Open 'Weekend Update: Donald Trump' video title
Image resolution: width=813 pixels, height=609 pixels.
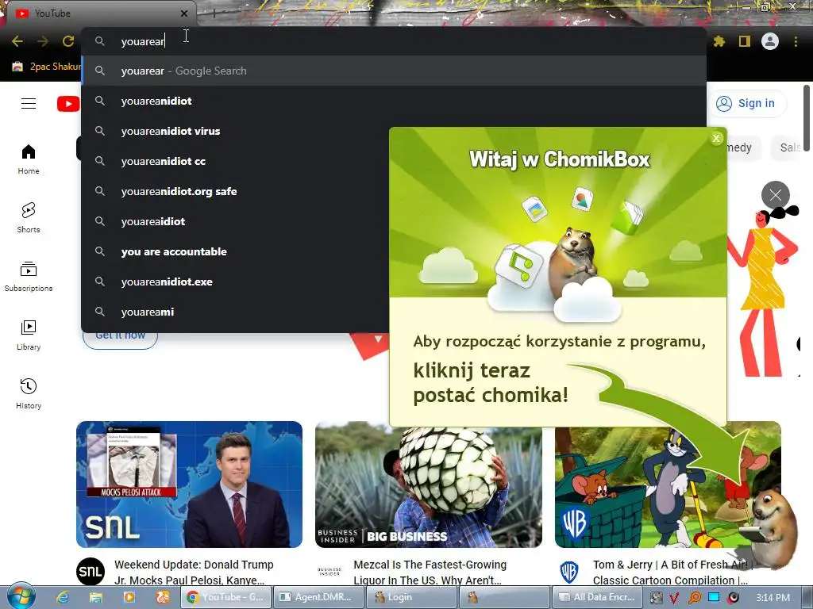tap(194, 573)
